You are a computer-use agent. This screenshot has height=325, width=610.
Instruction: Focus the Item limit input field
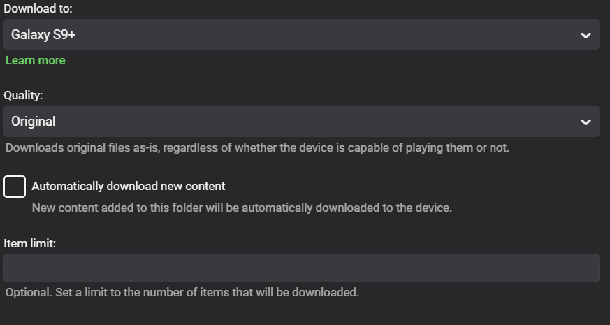[300, 268]
